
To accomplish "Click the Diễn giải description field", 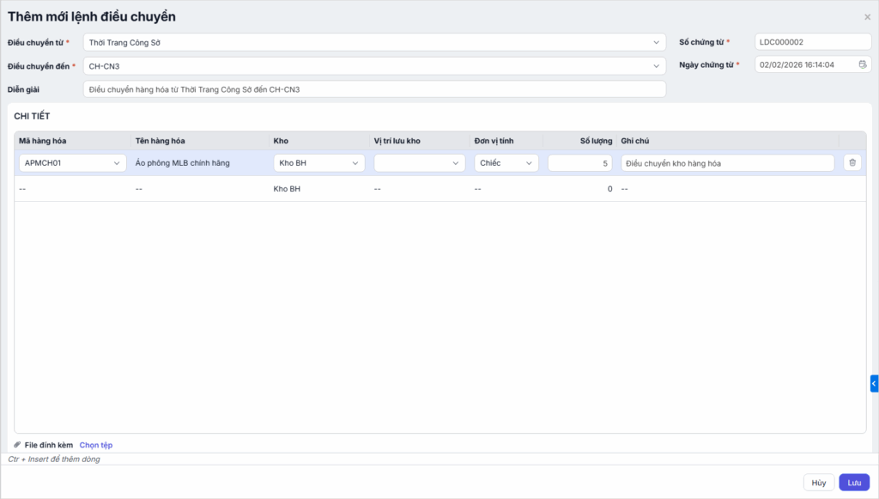I will (374, 89).
